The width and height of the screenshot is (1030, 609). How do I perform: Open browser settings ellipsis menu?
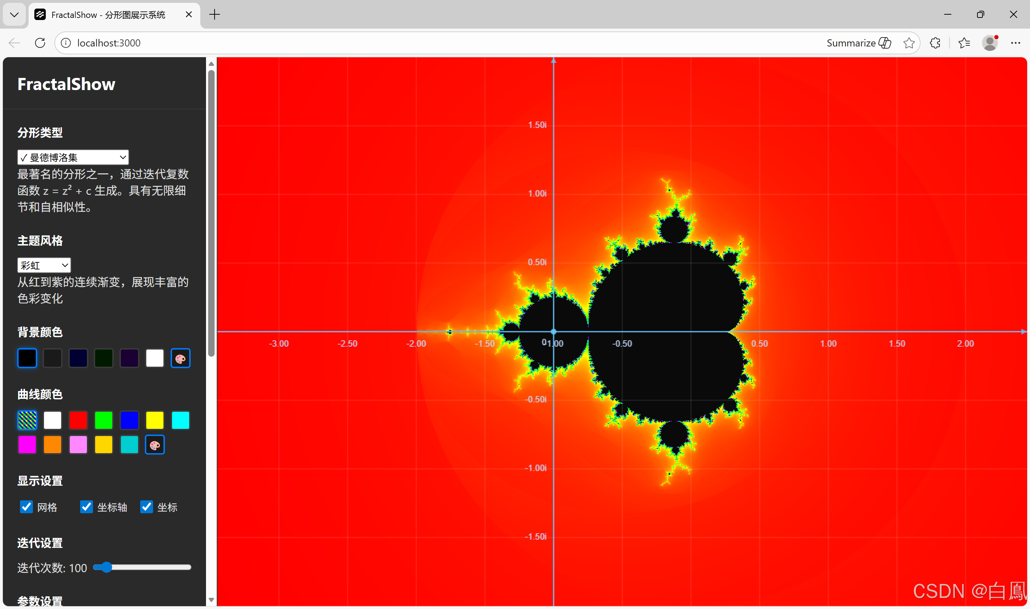pyautogui.click(x=1015, y=43)
